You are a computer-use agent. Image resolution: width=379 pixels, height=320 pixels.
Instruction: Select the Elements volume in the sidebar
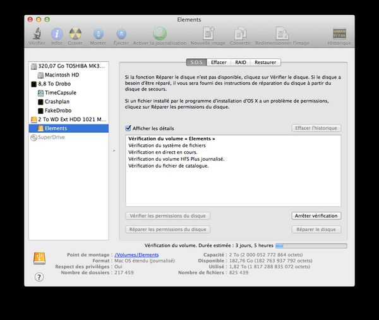[x=56, y=128]
